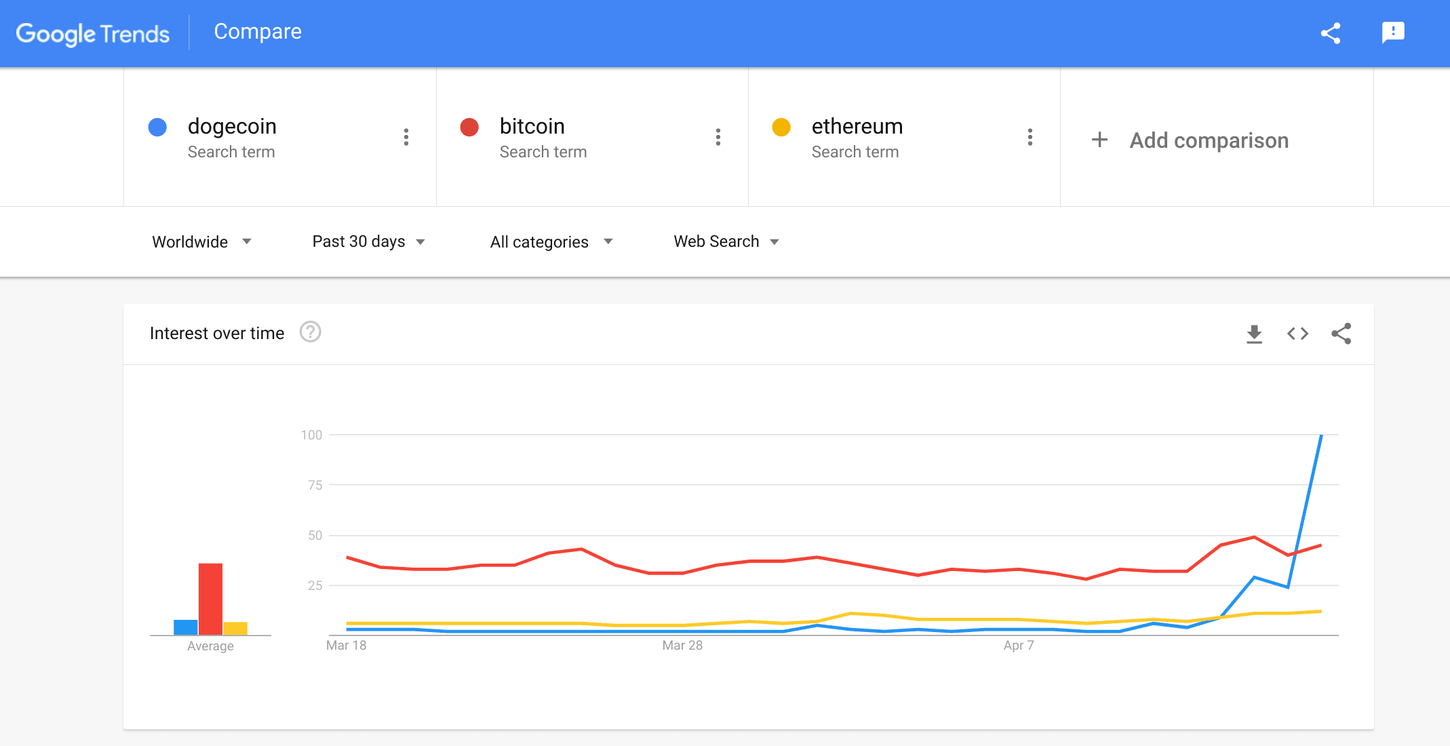Click the red bitcoin color dot

[x=469, y=127]
